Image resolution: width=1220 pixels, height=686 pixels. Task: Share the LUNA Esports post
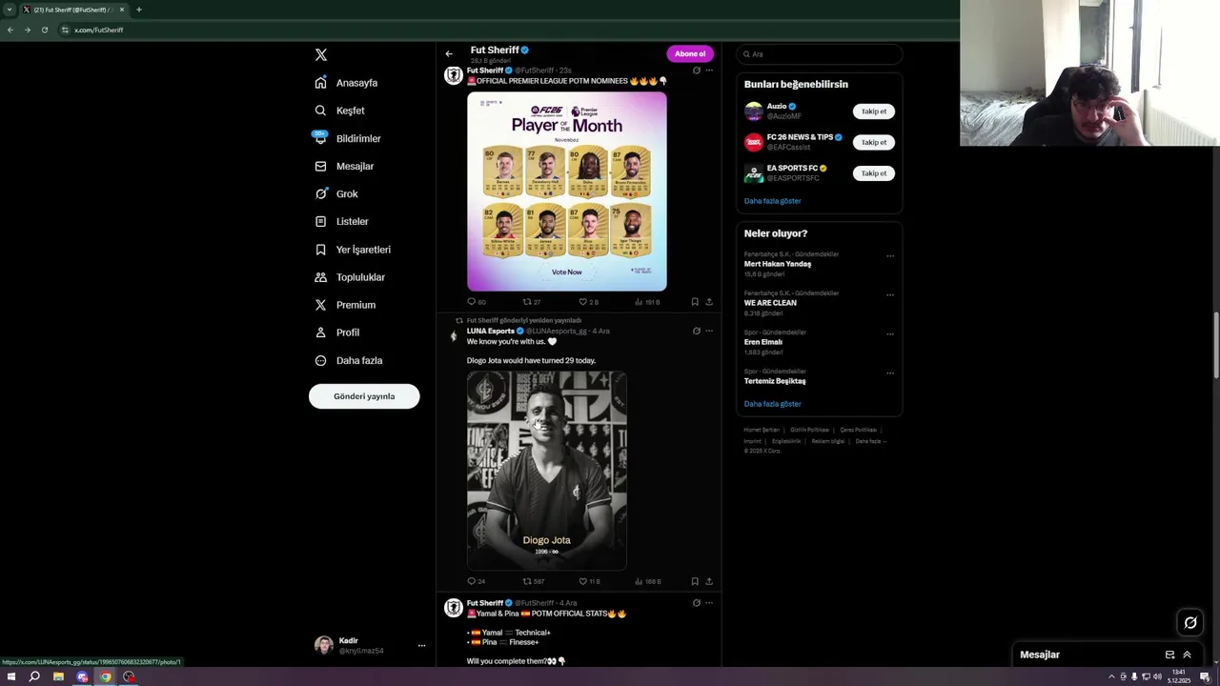point(708,581)
